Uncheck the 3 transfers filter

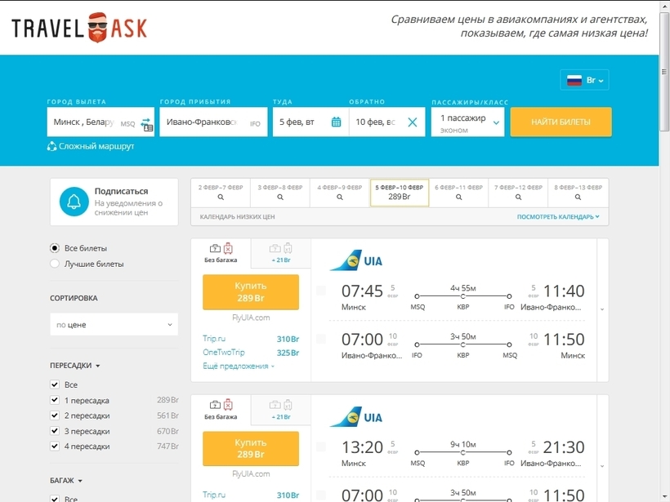click(x=55, y=431)
